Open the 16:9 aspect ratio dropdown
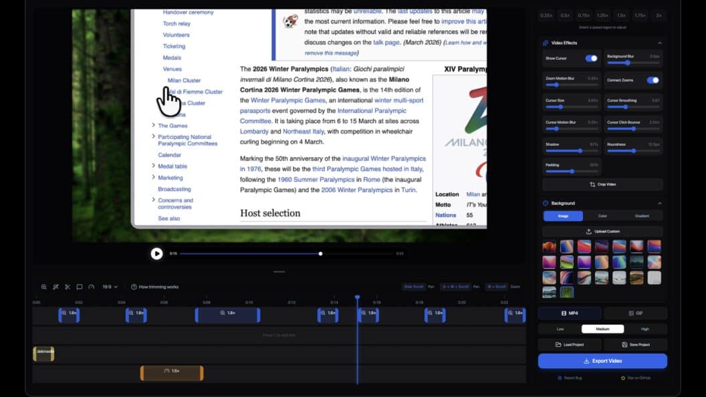Image resolution: width=706 pixels, height=397 pixels. (108, 287)
